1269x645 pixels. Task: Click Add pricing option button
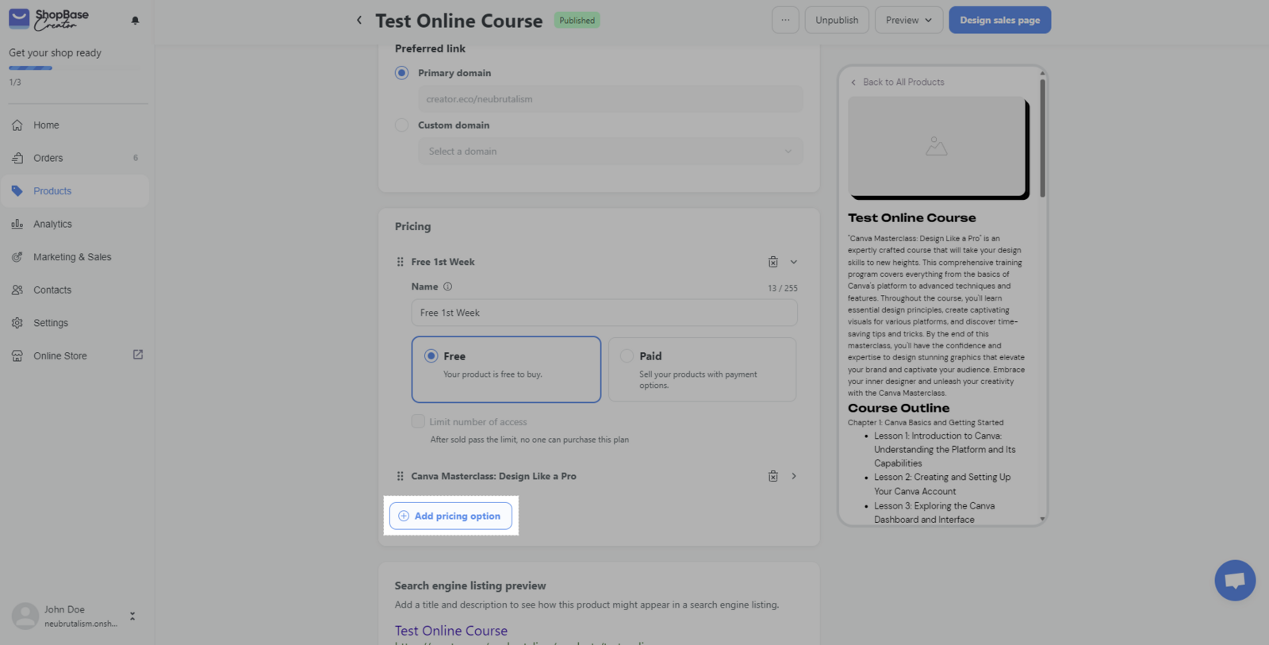point(450,516)
